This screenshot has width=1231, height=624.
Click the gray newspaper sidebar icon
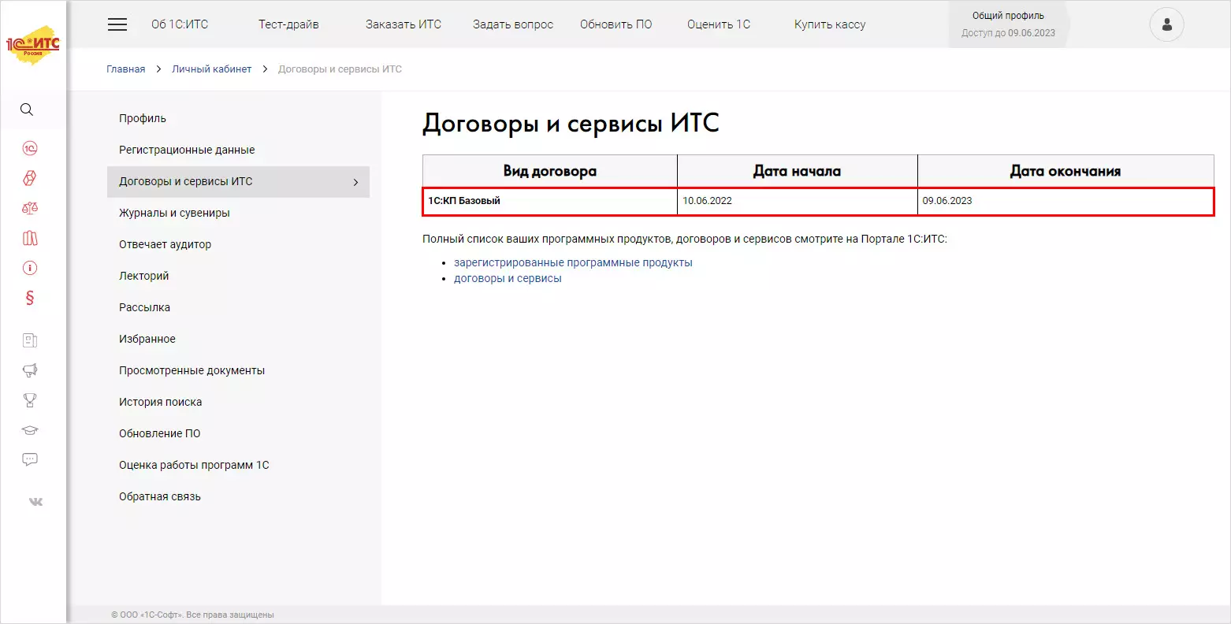point(30,340)
